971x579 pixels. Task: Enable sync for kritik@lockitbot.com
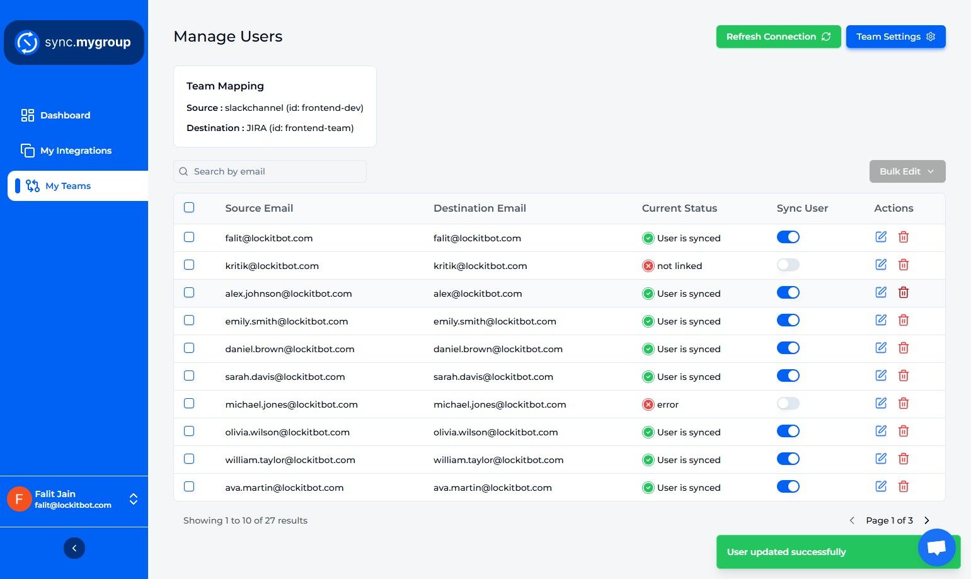(x=788, y=265)
